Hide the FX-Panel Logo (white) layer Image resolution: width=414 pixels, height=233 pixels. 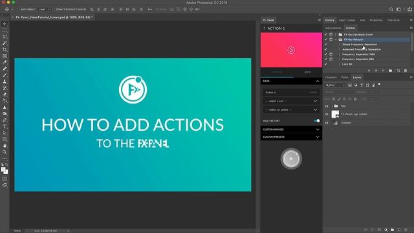point(327,114)
